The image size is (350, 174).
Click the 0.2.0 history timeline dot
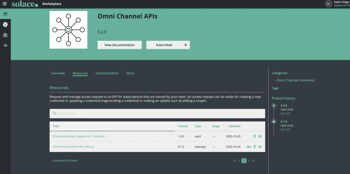click(x=274, y=106)
